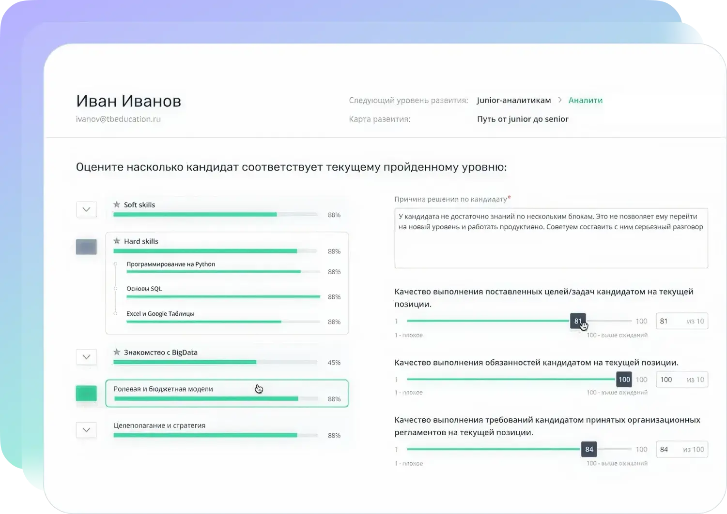Select the Программирование на Python skill row

tap(228, 268)
